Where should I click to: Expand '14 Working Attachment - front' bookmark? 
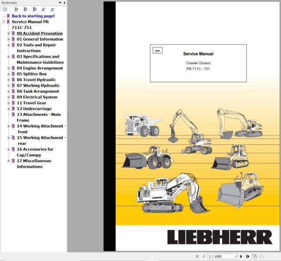pyautogui.click(x=8, y=126)
